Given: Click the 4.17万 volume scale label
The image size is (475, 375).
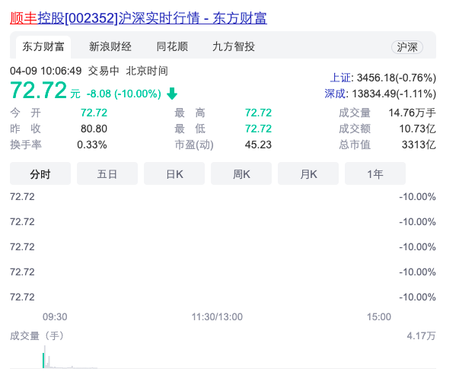Looking at the screenshot, I should 421,336.
